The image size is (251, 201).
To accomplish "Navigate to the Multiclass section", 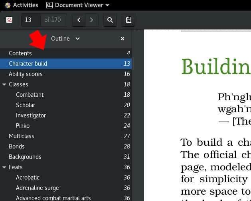I will pyautogui.click(x=22, y=136).
